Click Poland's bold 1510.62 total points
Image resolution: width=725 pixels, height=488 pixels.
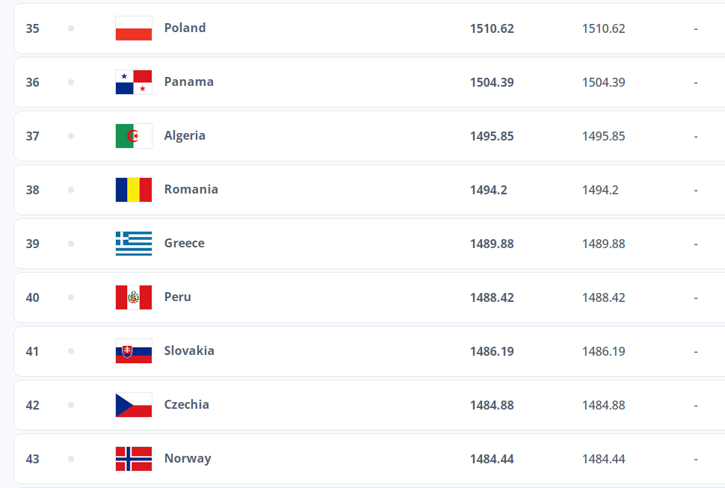point(492,28)
